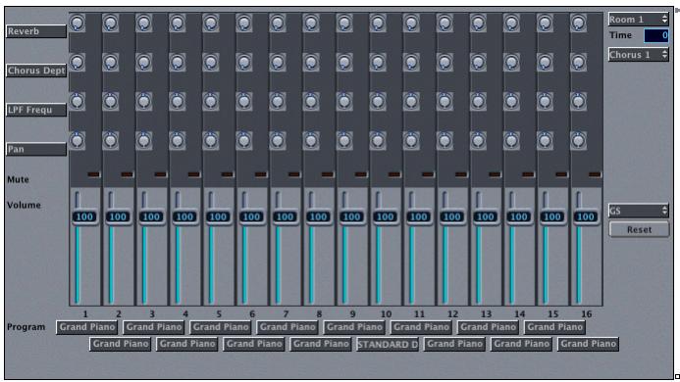Mute channel 14
Screen dimensions: 680x382
click(x=528, y=174)
